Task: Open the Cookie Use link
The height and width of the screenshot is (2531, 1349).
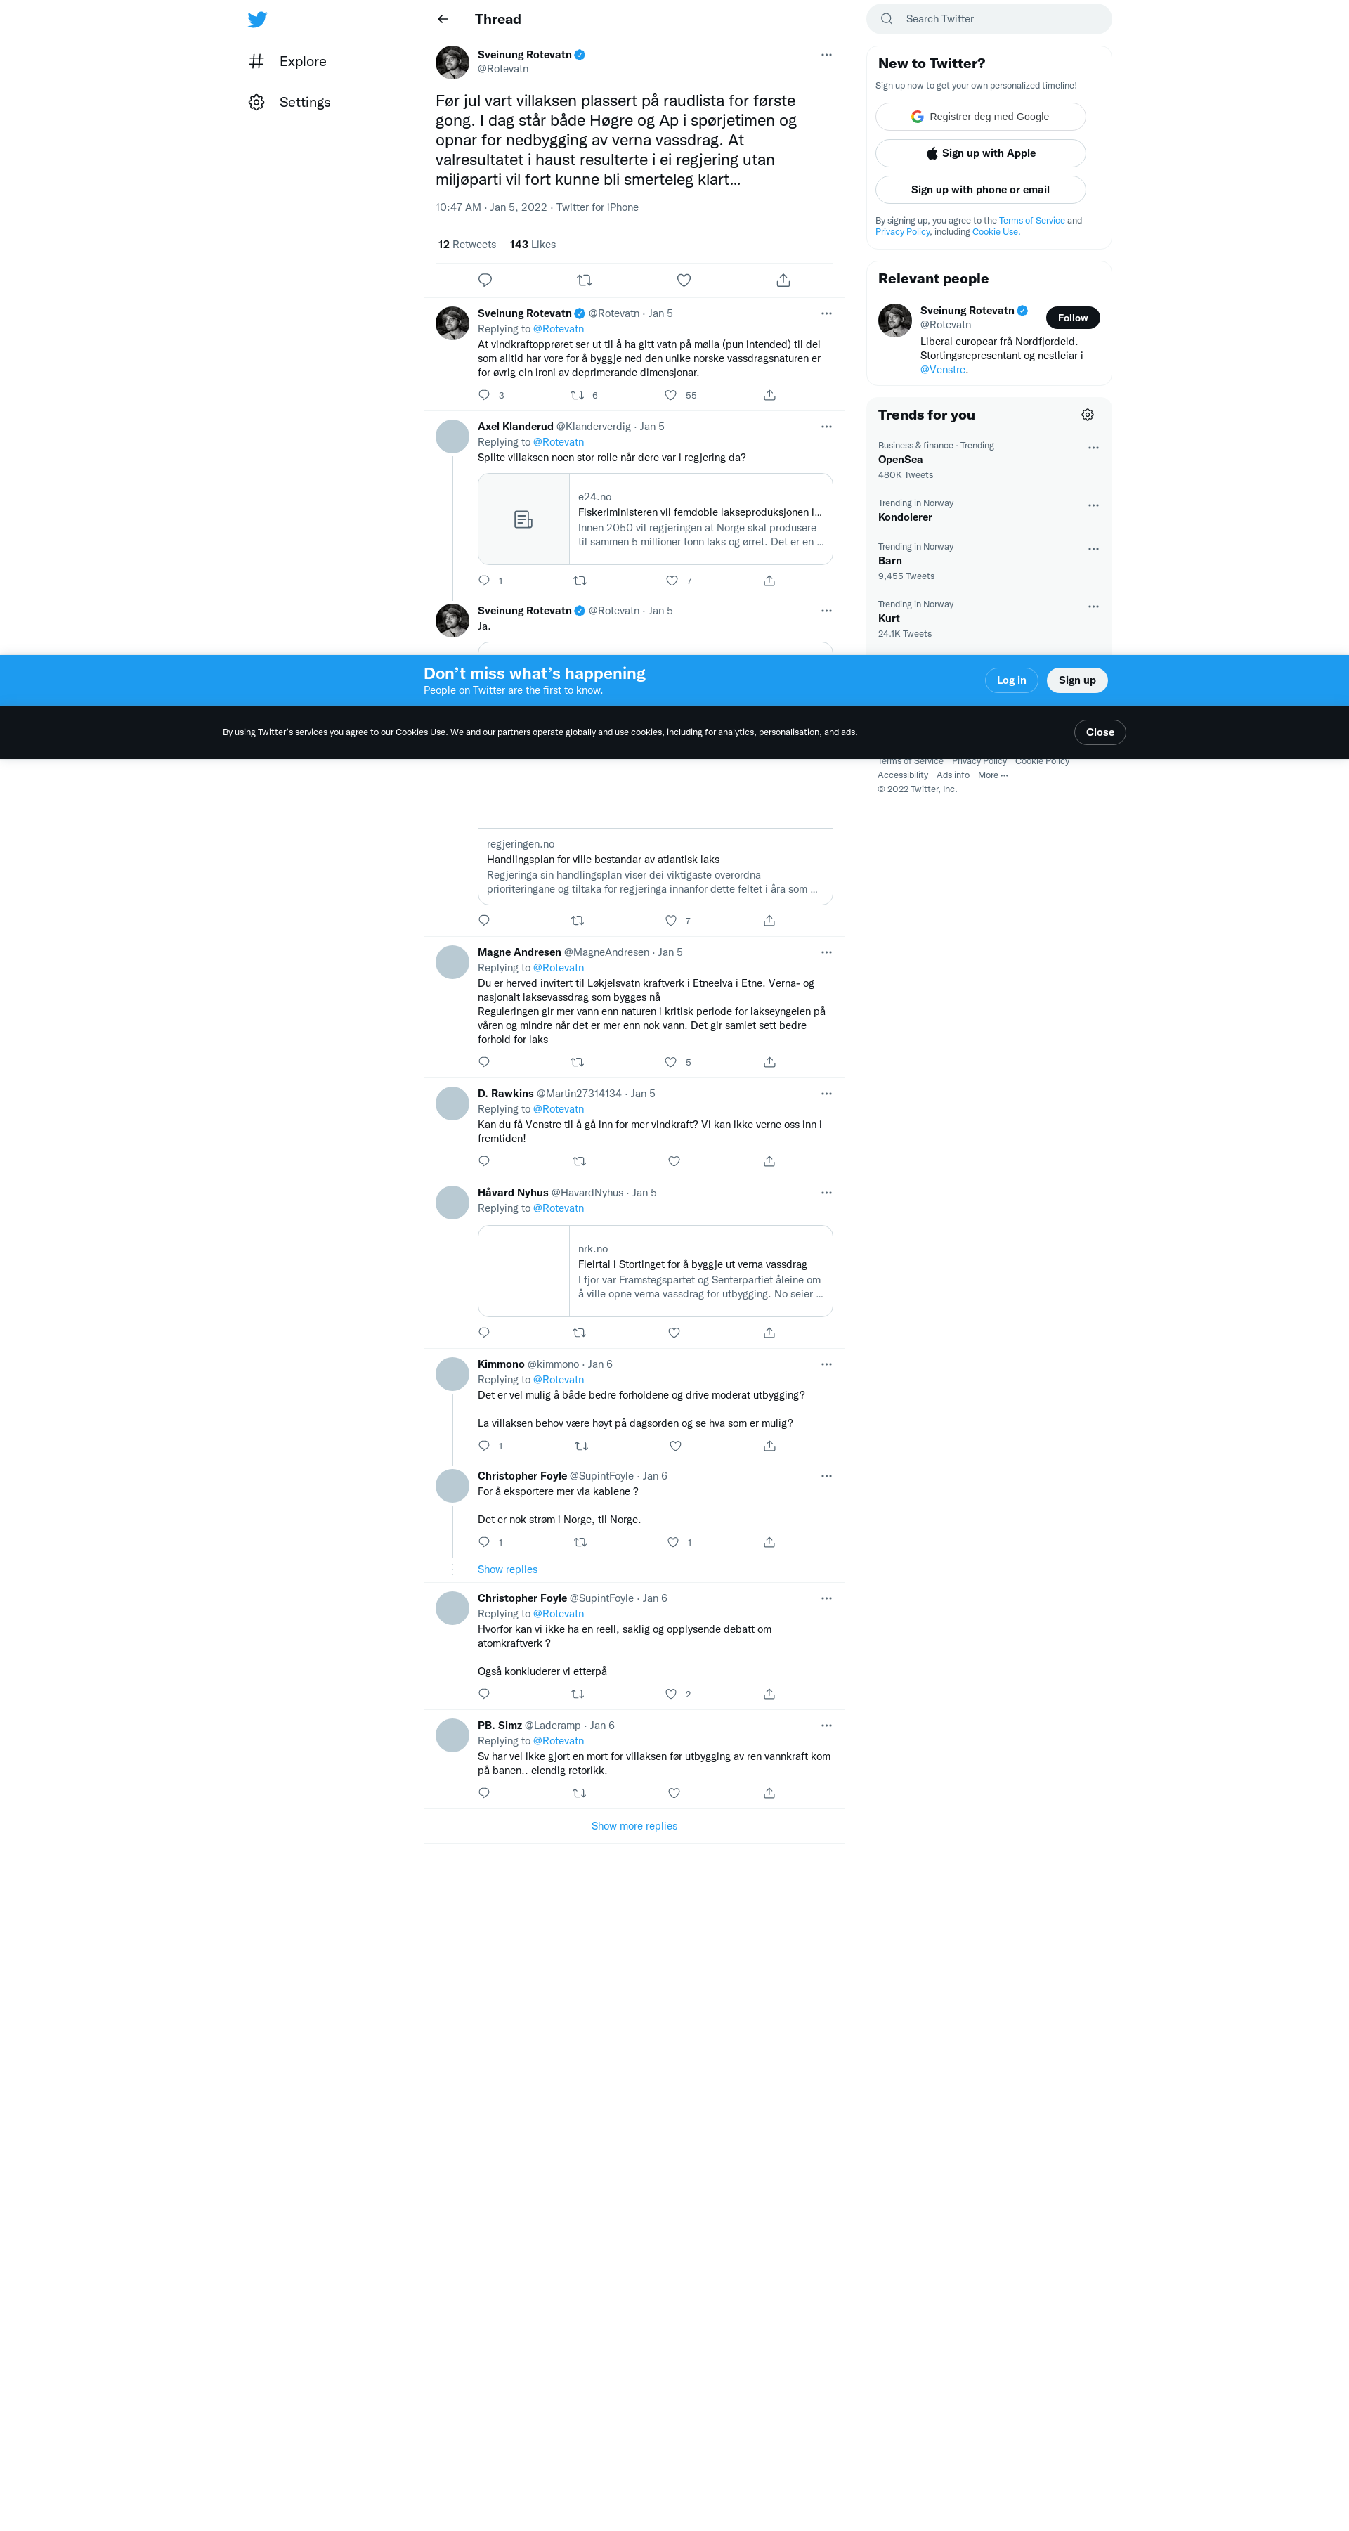Action: click(x=996, y=232)
